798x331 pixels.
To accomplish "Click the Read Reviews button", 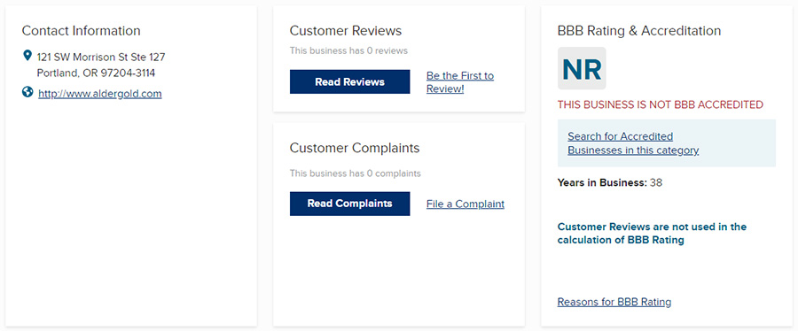I will pos(349,81).
